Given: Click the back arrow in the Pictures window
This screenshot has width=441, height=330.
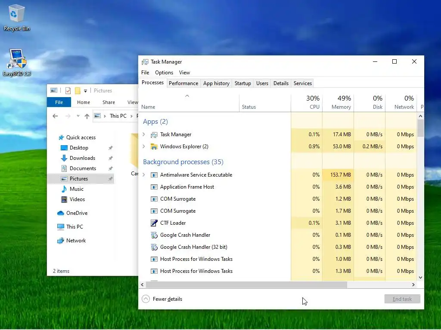Looking at the screenshot, I should coord(55,116).
